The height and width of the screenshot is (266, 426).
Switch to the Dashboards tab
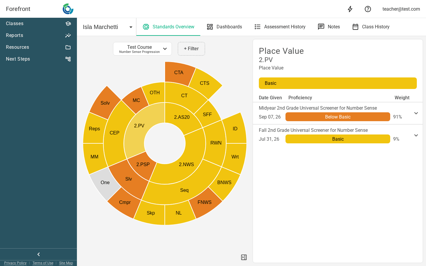click(x=224, y=27)
